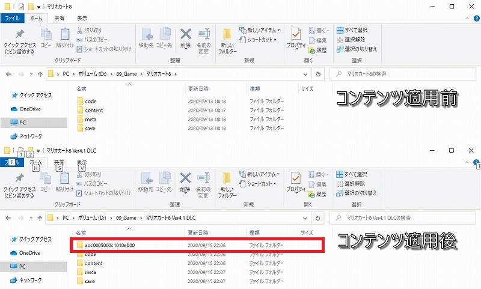Open quick access toolbar dropdown in upper window
Viewport: 481px width, 289px height.
(x=38, y=7)
